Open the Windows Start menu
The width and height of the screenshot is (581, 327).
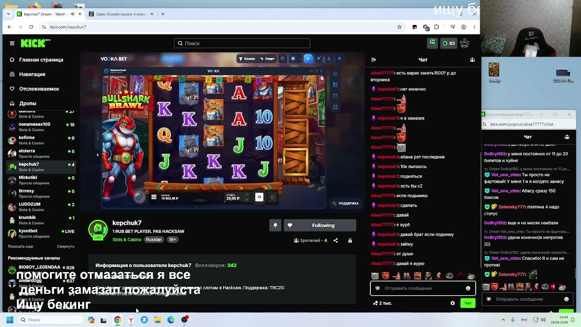(10, 320)
